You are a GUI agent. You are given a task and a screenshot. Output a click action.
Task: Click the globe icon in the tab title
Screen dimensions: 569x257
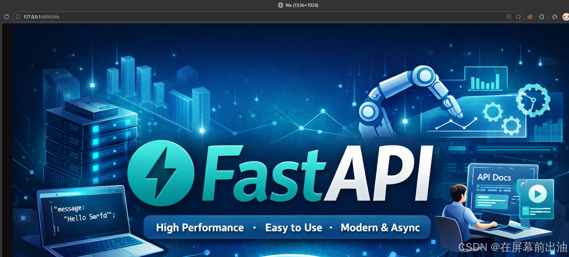tap(281, 5)
